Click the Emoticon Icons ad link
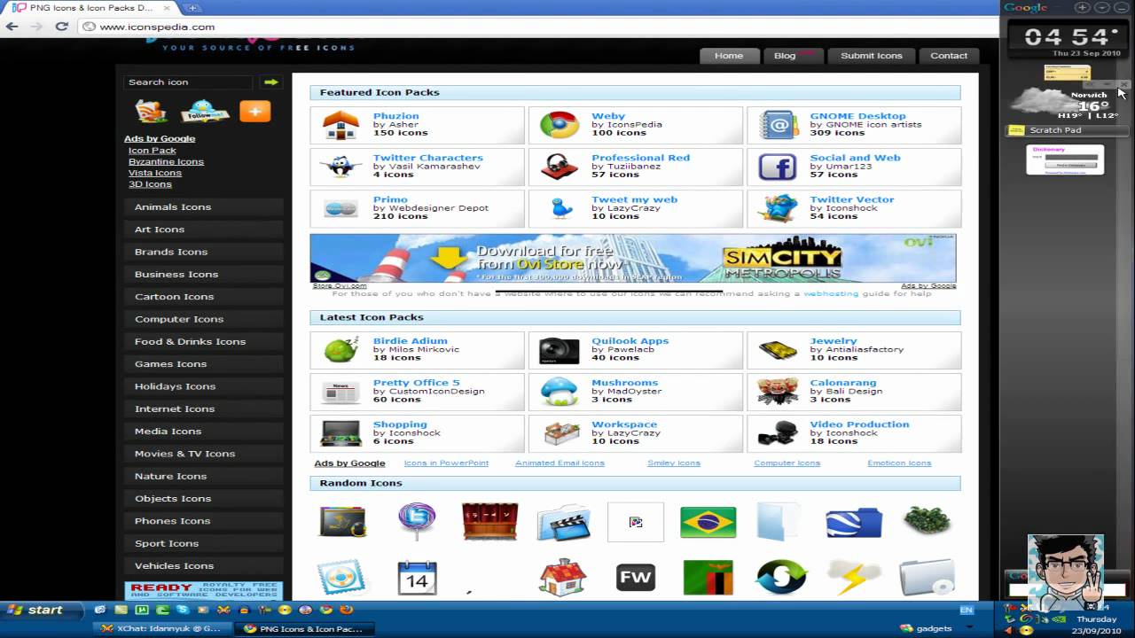Viewport: 1135px width, 638px height. [x=899, y=463]
